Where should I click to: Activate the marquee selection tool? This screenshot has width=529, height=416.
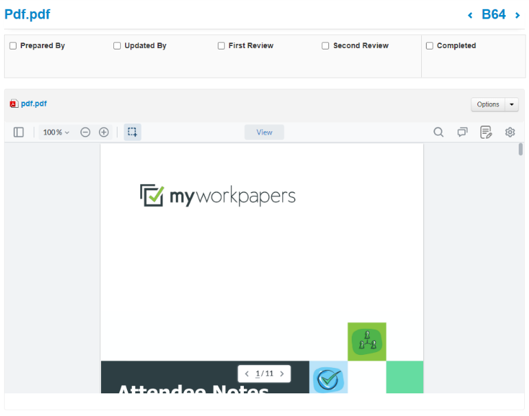[x=133, y=132]
